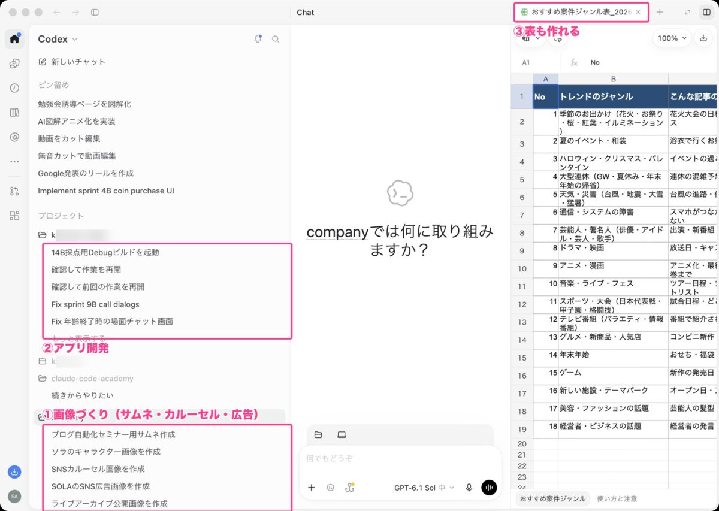The height and width of the screenshot is (511, 719).
Task: Open chat ソラのキャラクター画像を作成
Action: pos(106,452)
